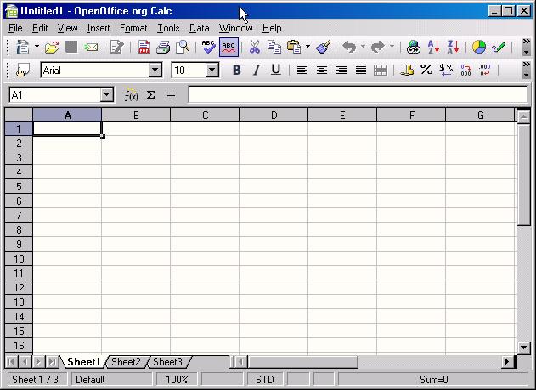
Task: Toggle Bold formatting
Action: (x=236, y=70)
